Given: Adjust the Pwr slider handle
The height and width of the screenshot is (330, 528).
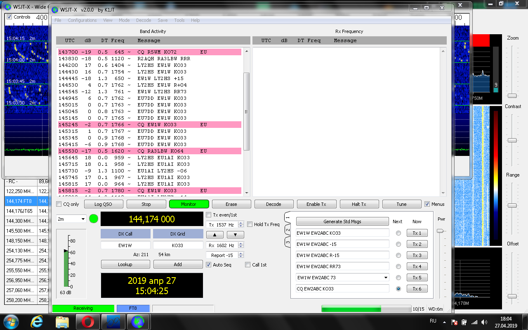Looking at the screenshot, I should [441, 231].
